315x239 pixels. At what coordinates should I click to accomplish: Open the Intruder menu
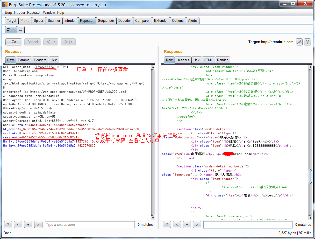20,12
